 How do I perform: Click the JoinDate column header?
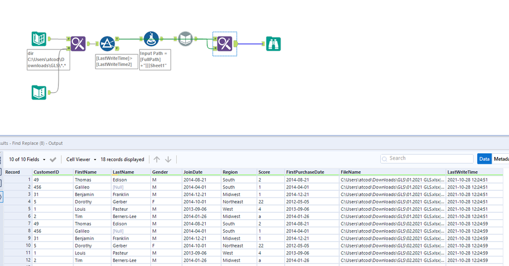pos(201,172)
